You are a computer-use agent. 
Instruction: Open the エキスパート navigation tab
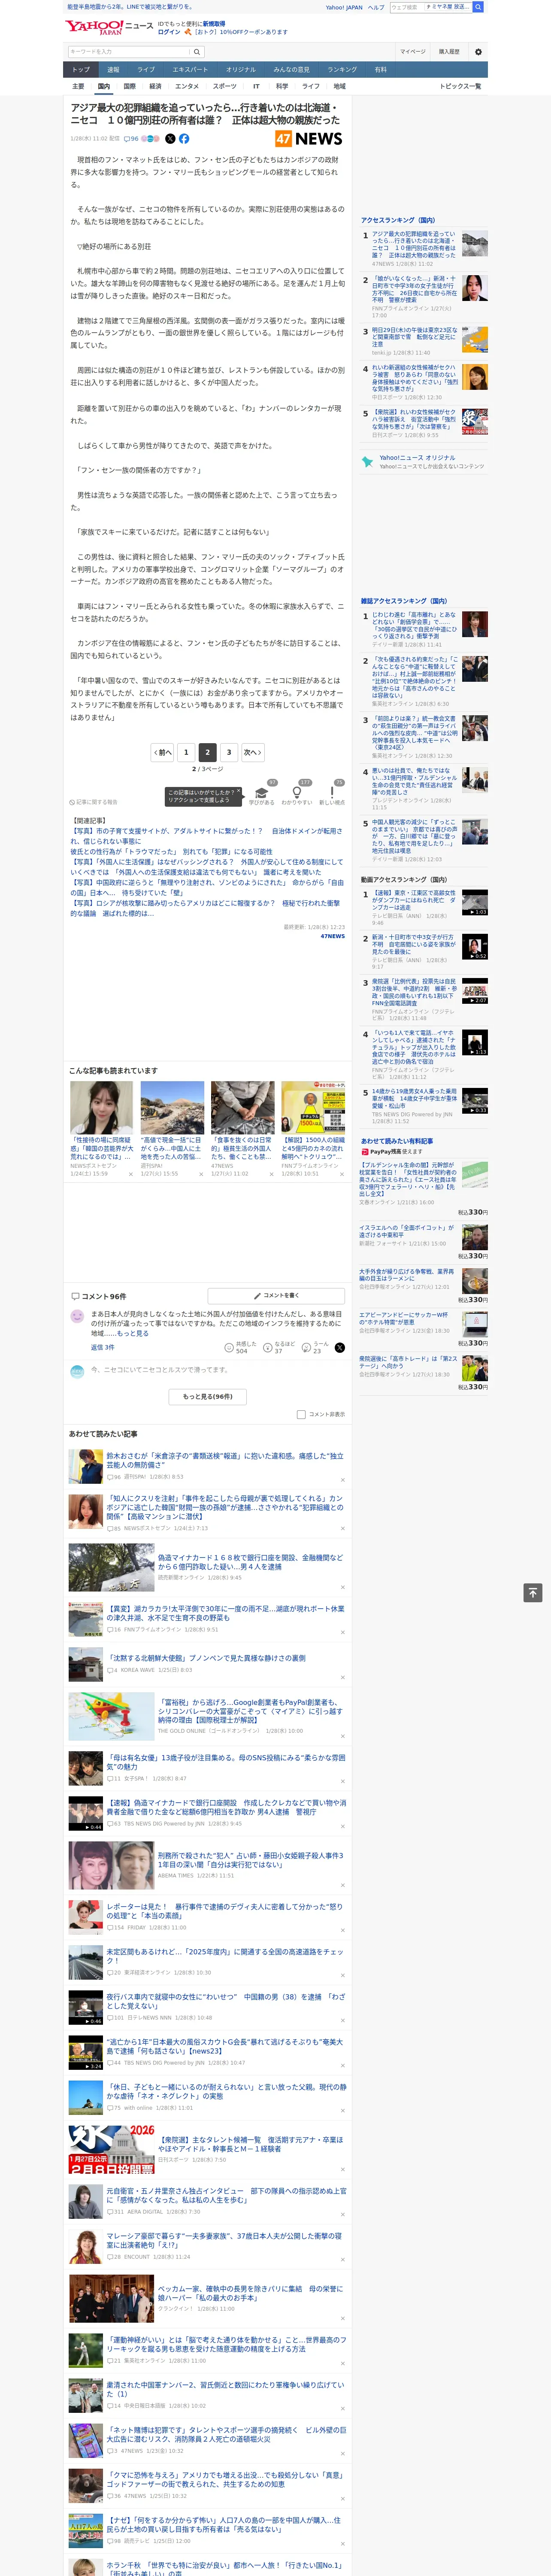pos(190,70)
